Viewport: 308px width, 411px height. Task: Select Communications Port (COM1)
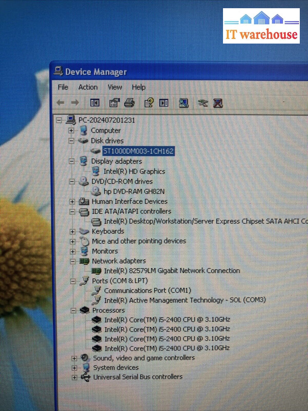[x=147, y=291]
